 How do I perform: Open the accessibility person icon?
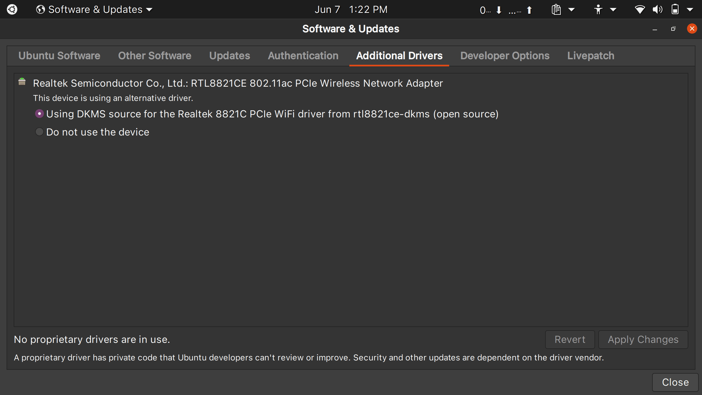coord(598,10)
